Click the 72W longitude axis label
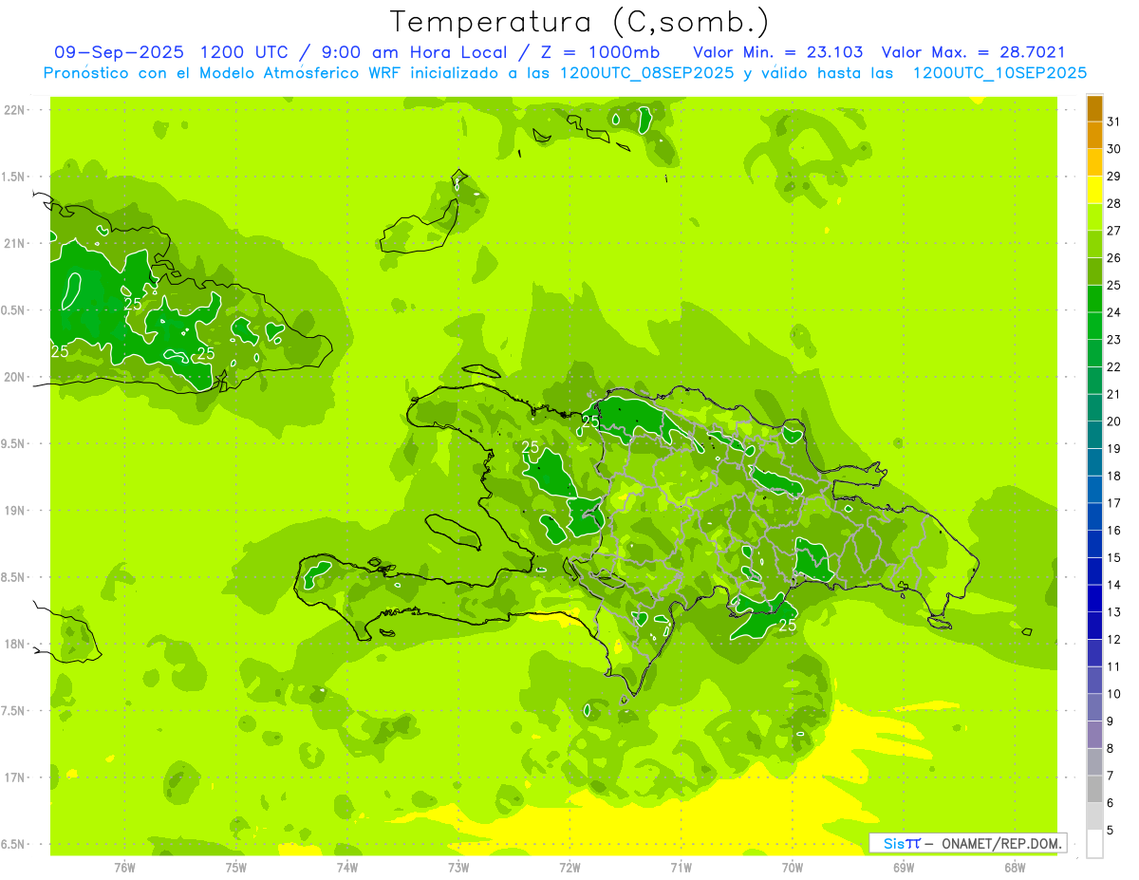 (569, 868)
